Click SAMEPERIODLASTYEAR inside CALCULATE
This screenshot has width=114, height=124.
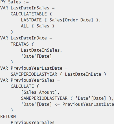(x=44, y=98)
